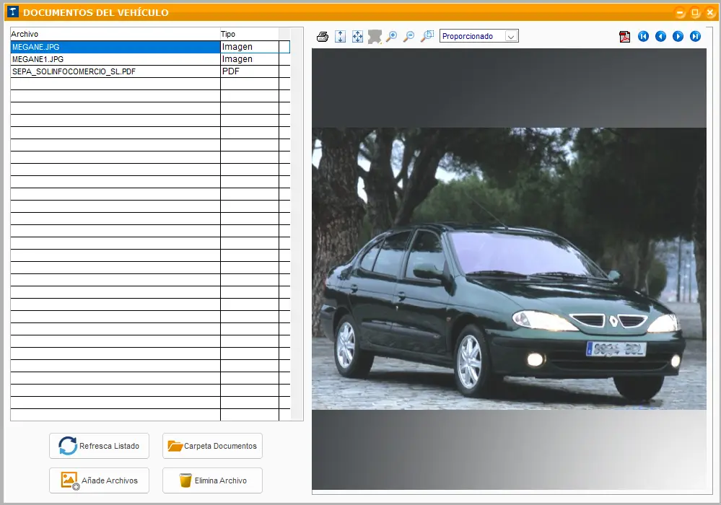This screenshot has width=721, height=505.
Task: Click the app logo icon in title bar
Action: (x=13, y=12)
